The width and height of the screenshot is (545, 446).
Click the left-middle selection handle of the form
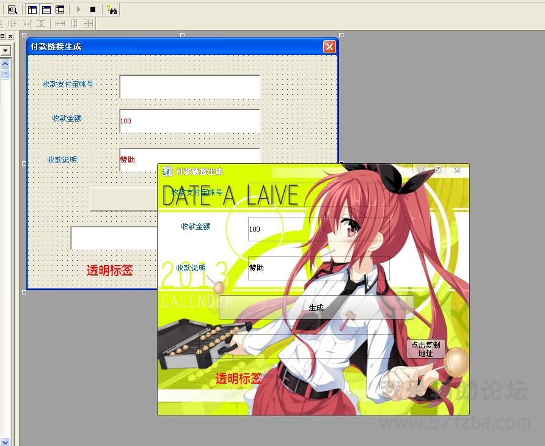[x=24, y=163]
